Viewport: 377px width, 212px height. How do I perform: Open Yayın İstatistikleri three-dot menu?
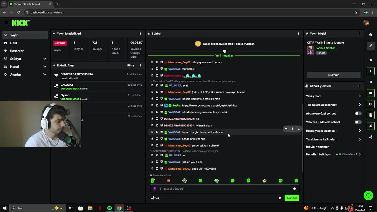click(x=140, y=34)
